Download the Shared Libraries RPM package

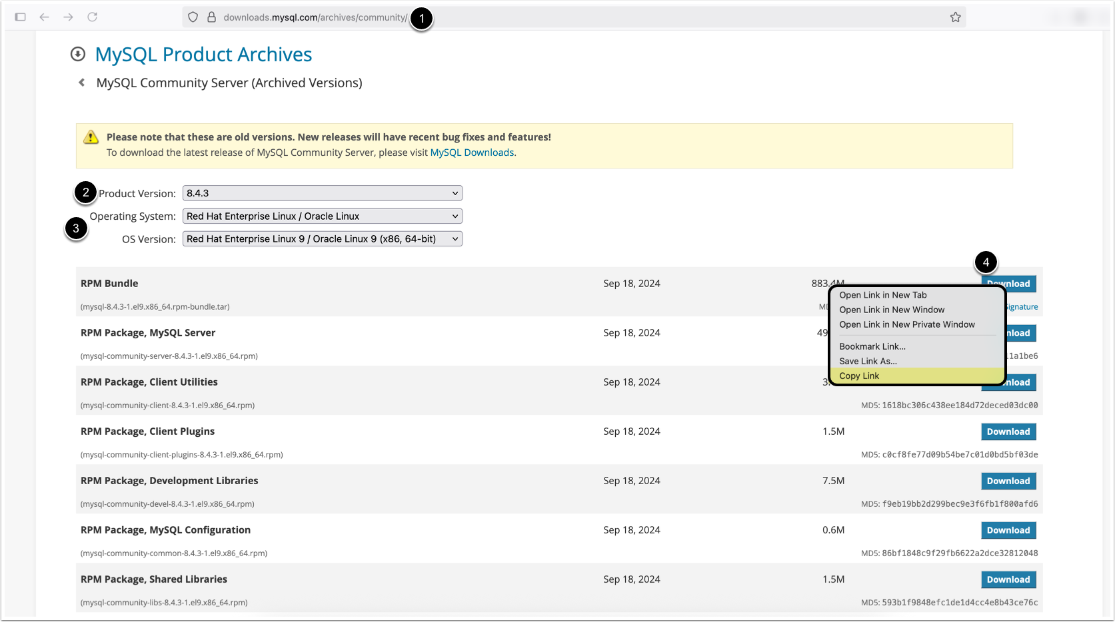[x=1008, y=579]
